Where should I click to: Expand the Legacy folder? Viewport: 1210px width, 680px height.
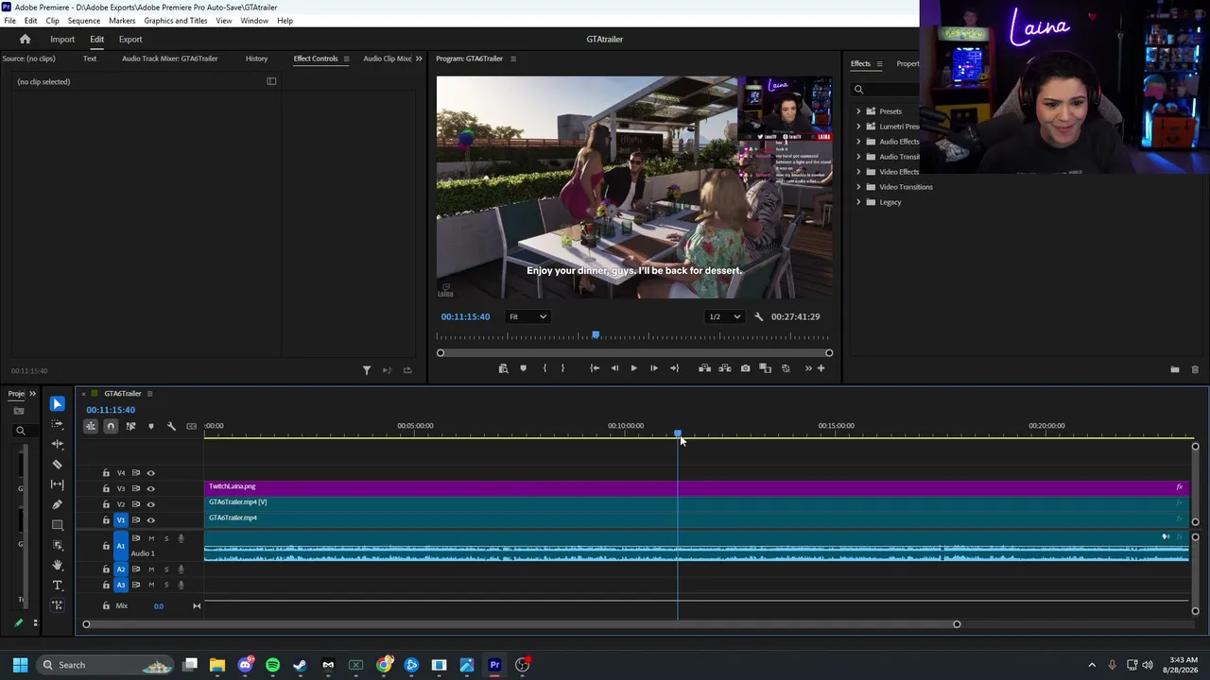pyautogui.click(x=858, y=202)
